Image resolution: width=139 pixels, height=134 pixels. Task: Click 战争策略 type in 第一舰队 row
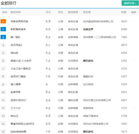73,37
